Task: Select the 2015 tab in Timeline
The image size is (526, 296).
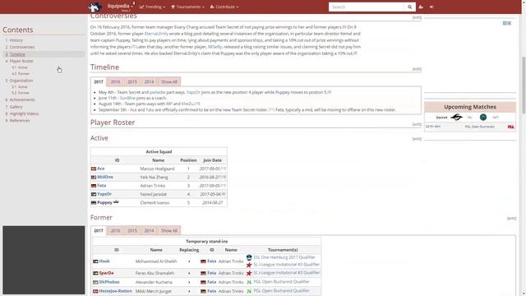Action: point(132,82)
